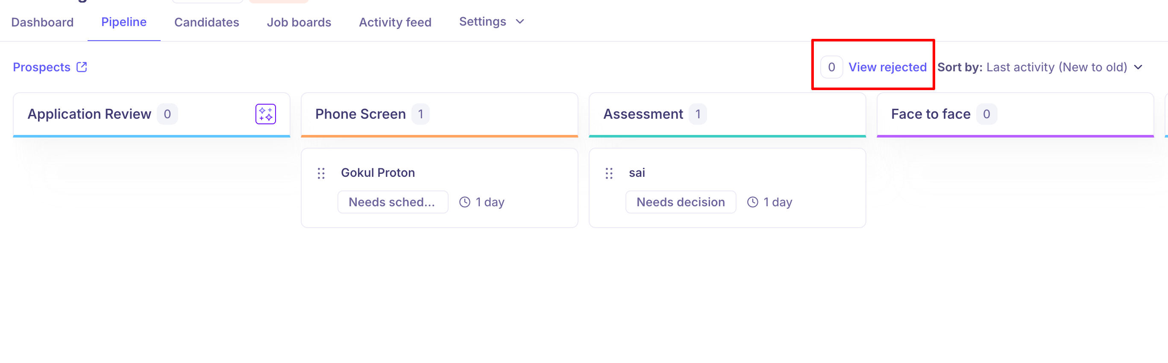The height and width of the screenshot is (363, 1168).
Task: Click the Phone Screen column header
Action: 361,114
